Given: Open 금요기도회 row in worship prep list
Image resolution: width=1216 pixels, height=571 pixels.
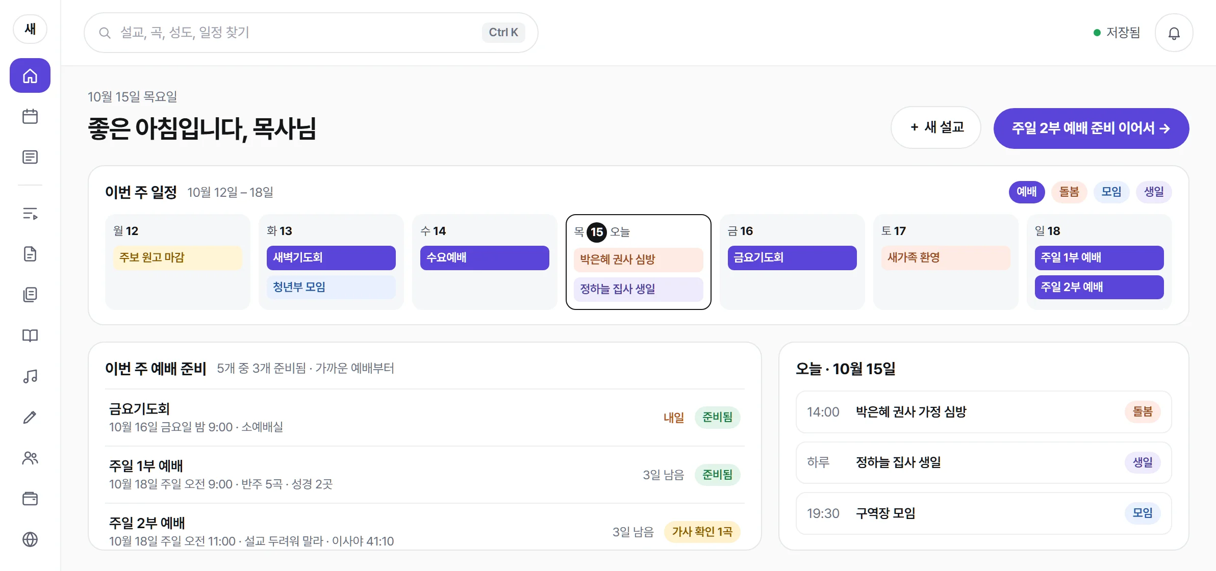Looking at the screenshot, I should (x=424, y=418).
